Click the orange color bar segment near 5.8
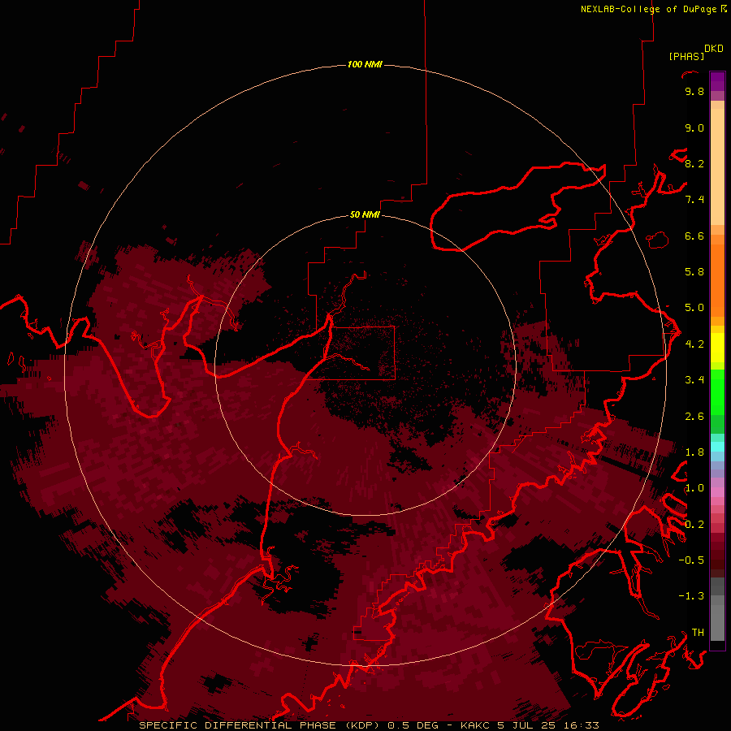 717,279
